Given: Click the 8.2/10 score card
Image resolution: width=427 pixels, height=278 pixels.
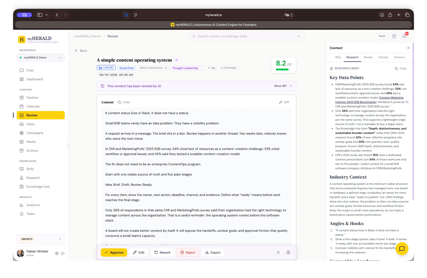Looking at the screenshot, I should (x=283, y=65).
